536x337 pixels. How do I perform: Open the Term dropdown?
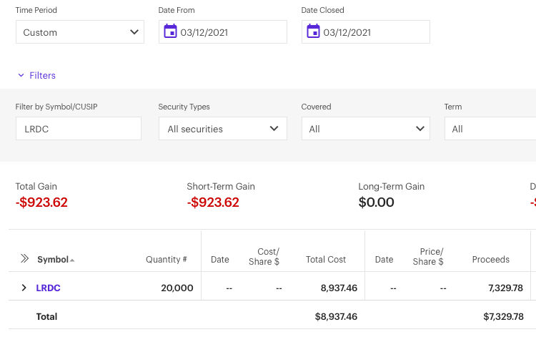[490, 129]
